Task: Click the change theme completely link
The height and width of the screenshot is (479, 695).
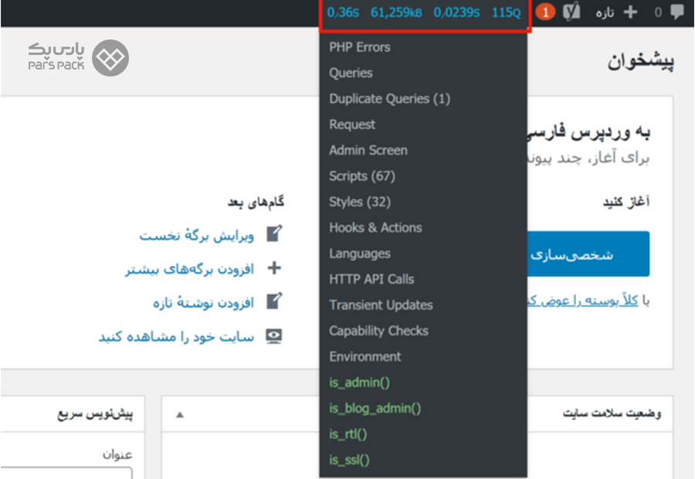Action: 582,301
